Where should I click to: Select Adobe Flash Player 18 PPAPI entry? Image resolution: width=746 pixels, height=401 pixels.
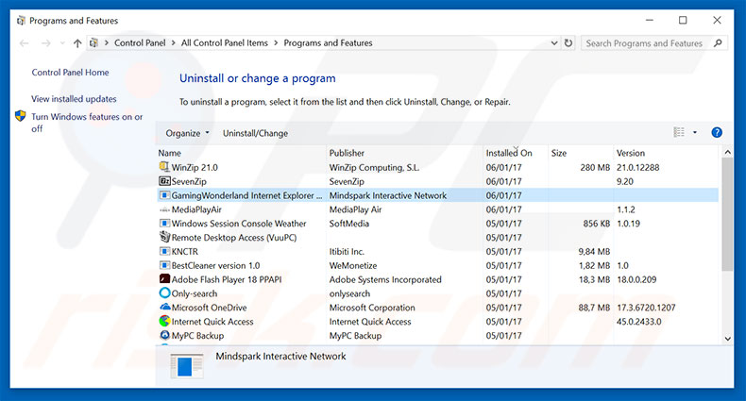pos(227,279)
